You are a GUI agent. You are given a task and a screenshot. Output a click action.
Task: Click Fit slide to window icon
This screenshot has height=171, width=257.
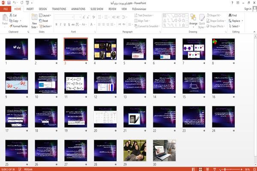click(254, 169)
